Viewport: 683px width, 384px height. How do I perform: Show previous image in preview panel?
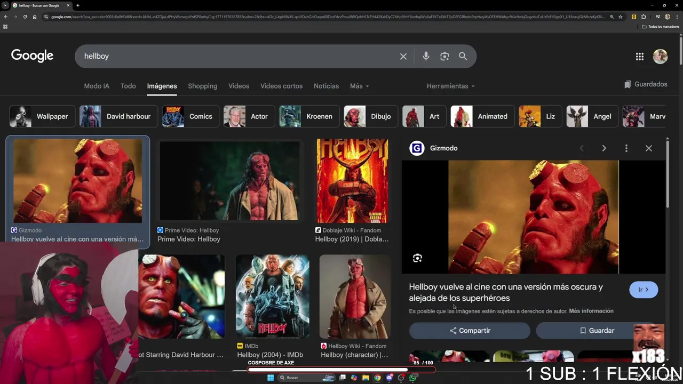tap(582, 148)
